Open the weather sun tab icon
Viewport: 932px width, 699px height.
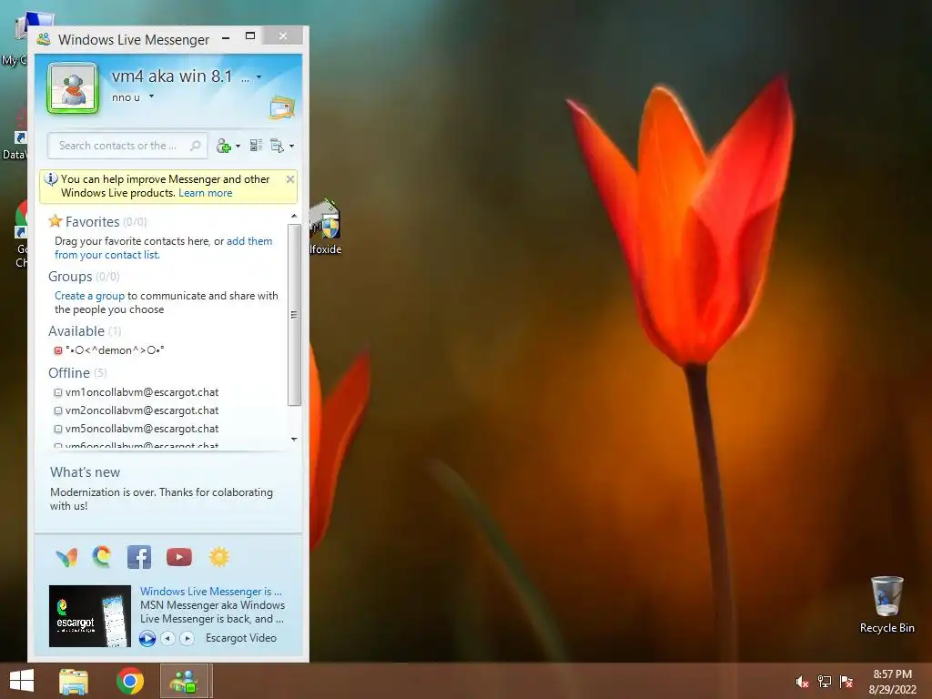[x=218, y=557]
